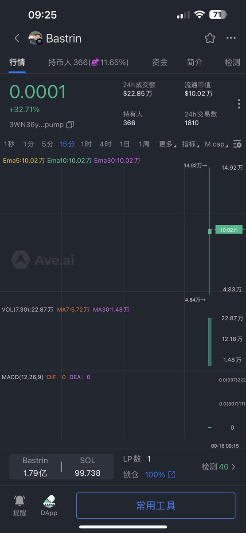Select the 1日 chart interval
The image size is (246, 533).
pyautogui.click(x=125, y=144)
